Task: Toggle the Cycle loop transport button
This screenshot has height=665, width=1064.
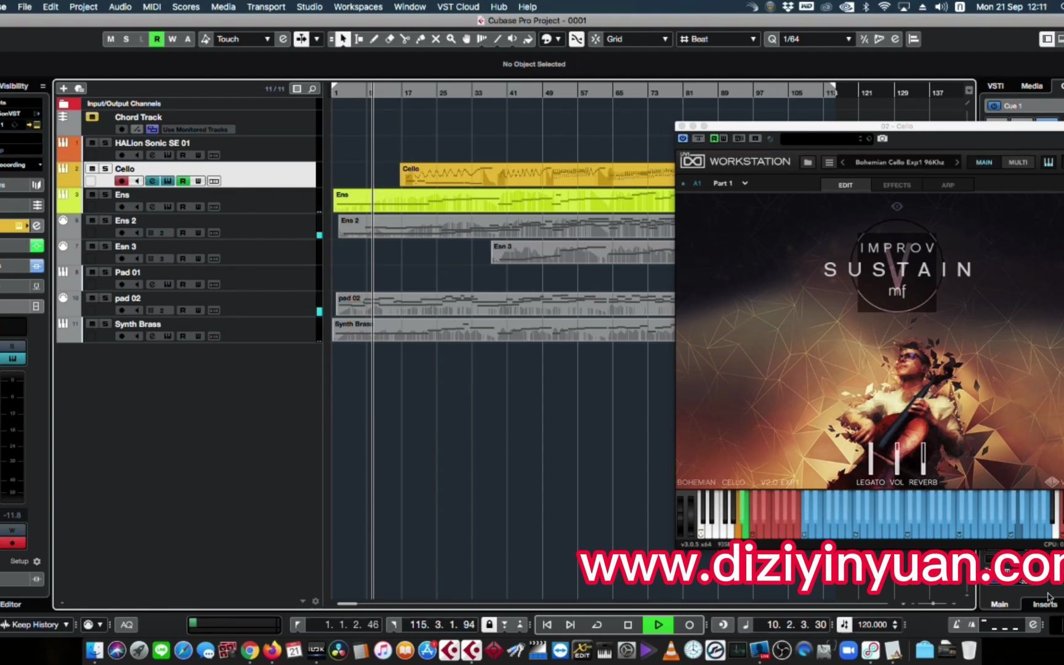Action: tap(597, 624)
